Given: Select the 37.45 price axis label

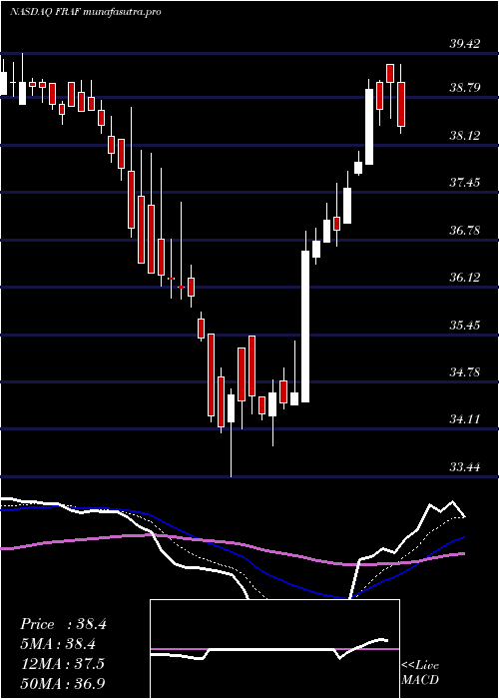Looking at the screenshot, I should tap(465, 182).
